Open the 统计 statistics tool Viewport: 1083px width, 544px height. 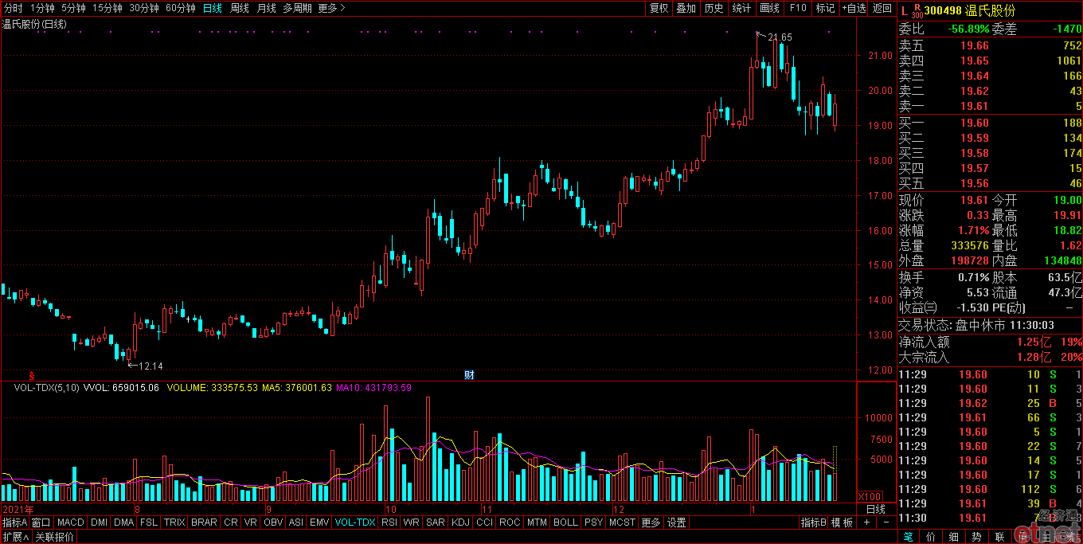[741, 8]
